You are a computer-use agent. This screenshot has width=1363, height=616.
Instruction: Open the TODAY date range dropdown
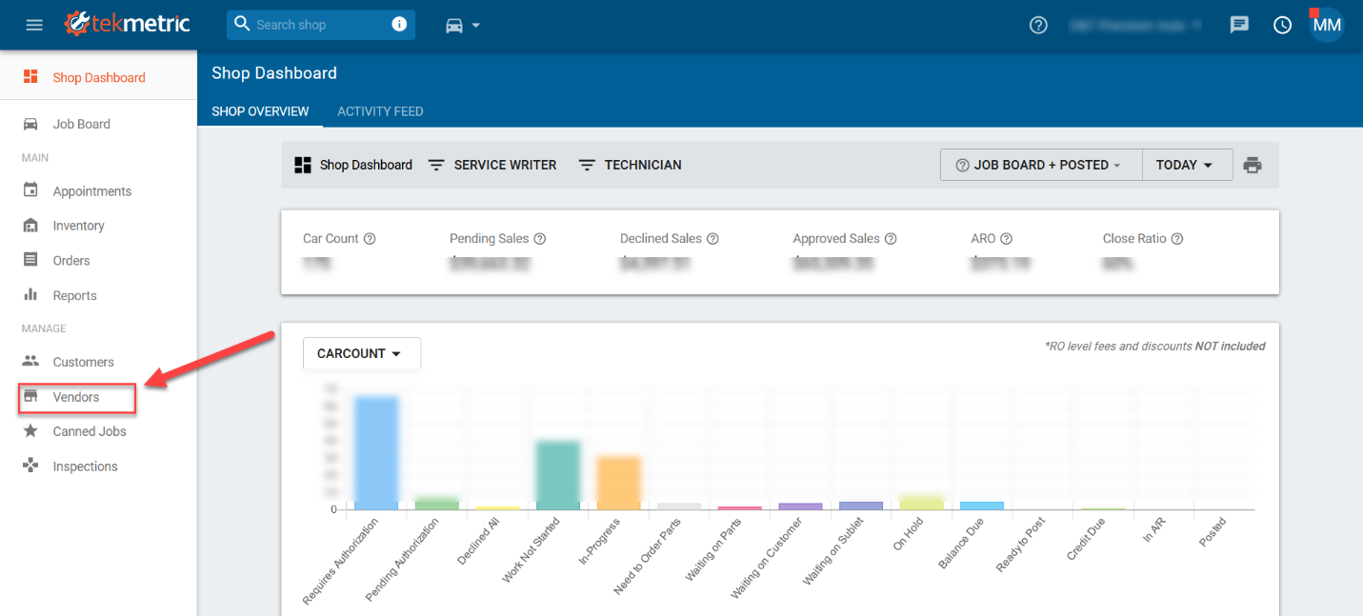point(1185,165)
